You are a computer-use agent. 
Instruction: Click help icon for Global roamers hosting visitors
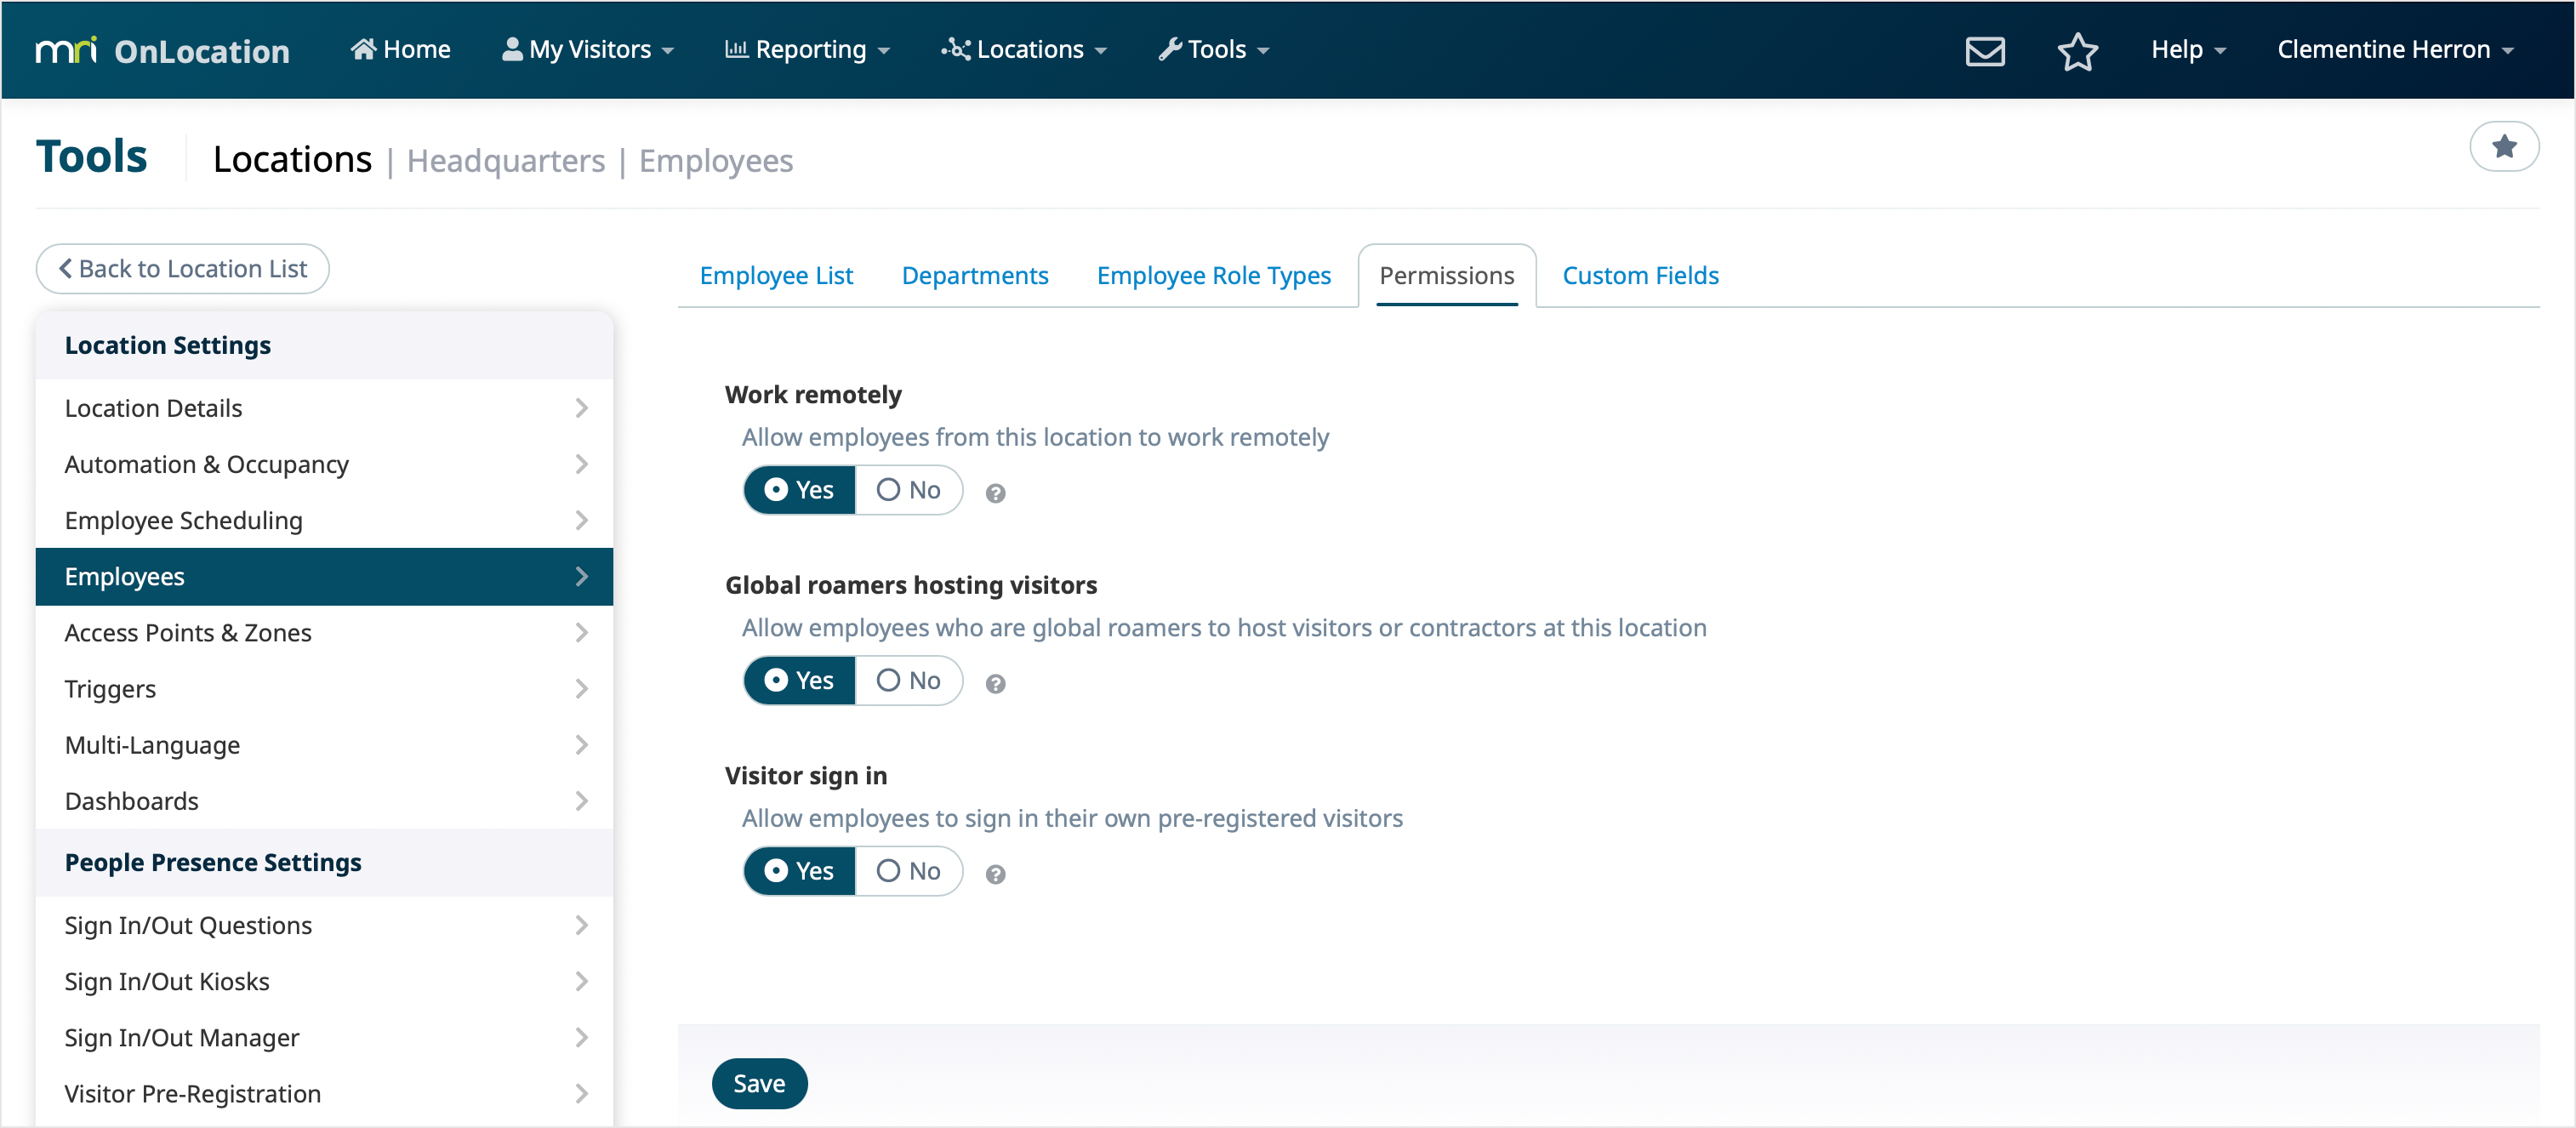[995, 684]
